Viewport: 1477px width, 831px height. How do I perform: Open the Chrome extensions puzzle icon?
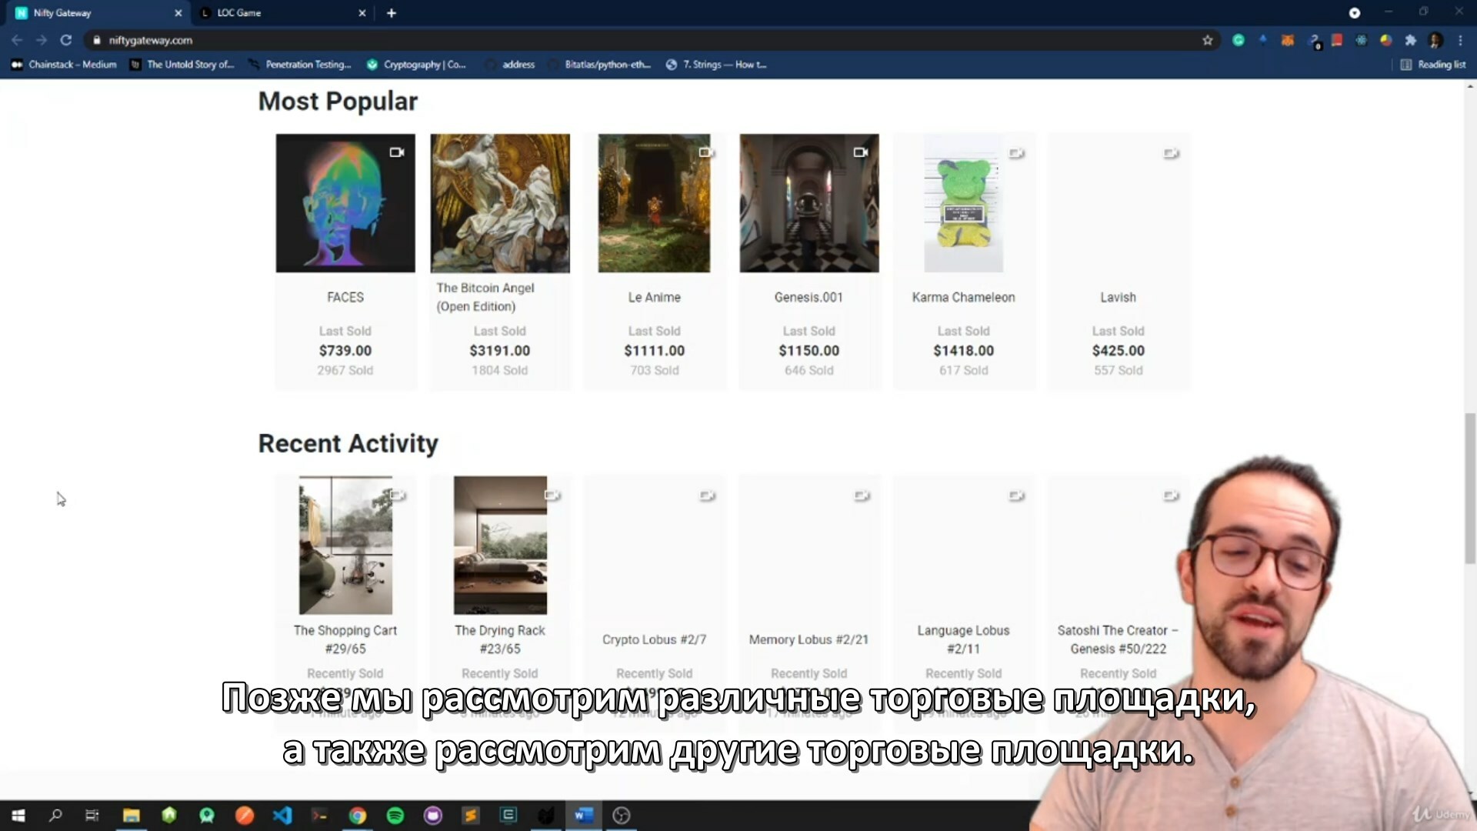(1411, 40)
